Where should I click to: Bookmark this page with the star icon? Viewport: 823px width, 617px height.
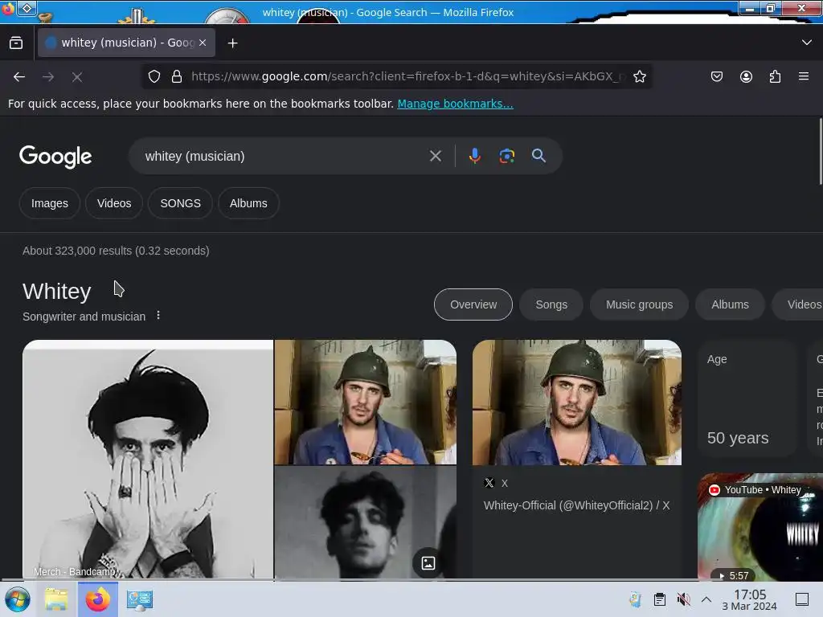point(639,76)
